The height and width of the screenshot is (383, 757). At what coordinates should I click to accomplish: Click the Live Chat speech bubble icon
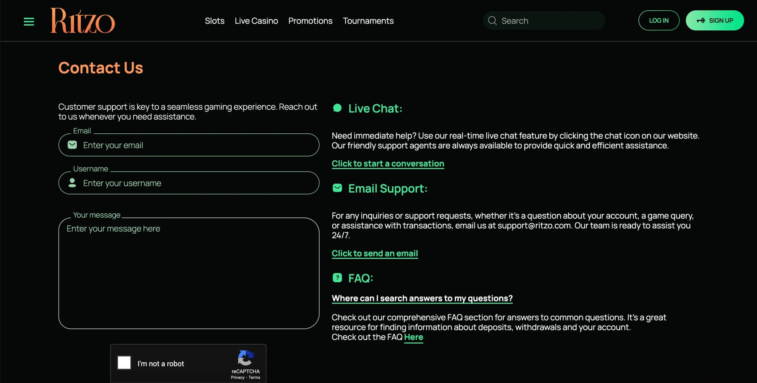click(337, 107)
